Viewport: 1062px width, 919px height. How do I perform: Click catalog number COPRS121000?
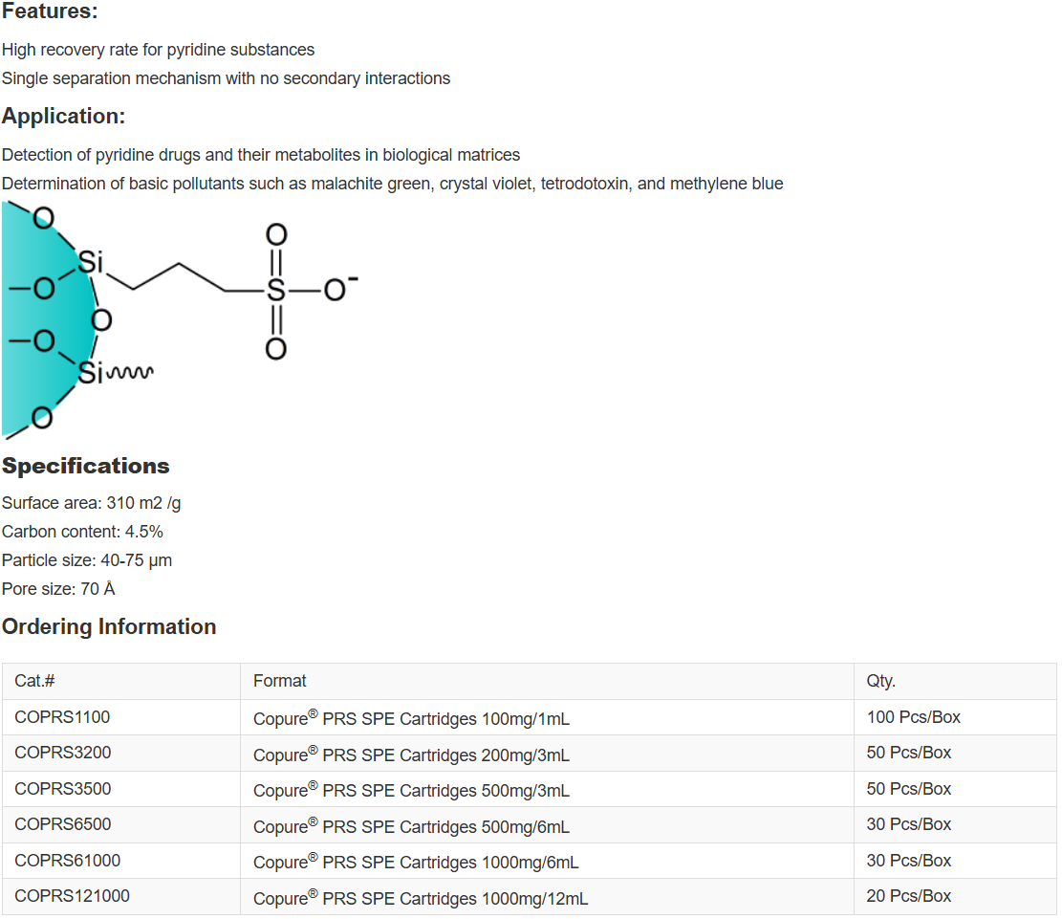(72, 896)
